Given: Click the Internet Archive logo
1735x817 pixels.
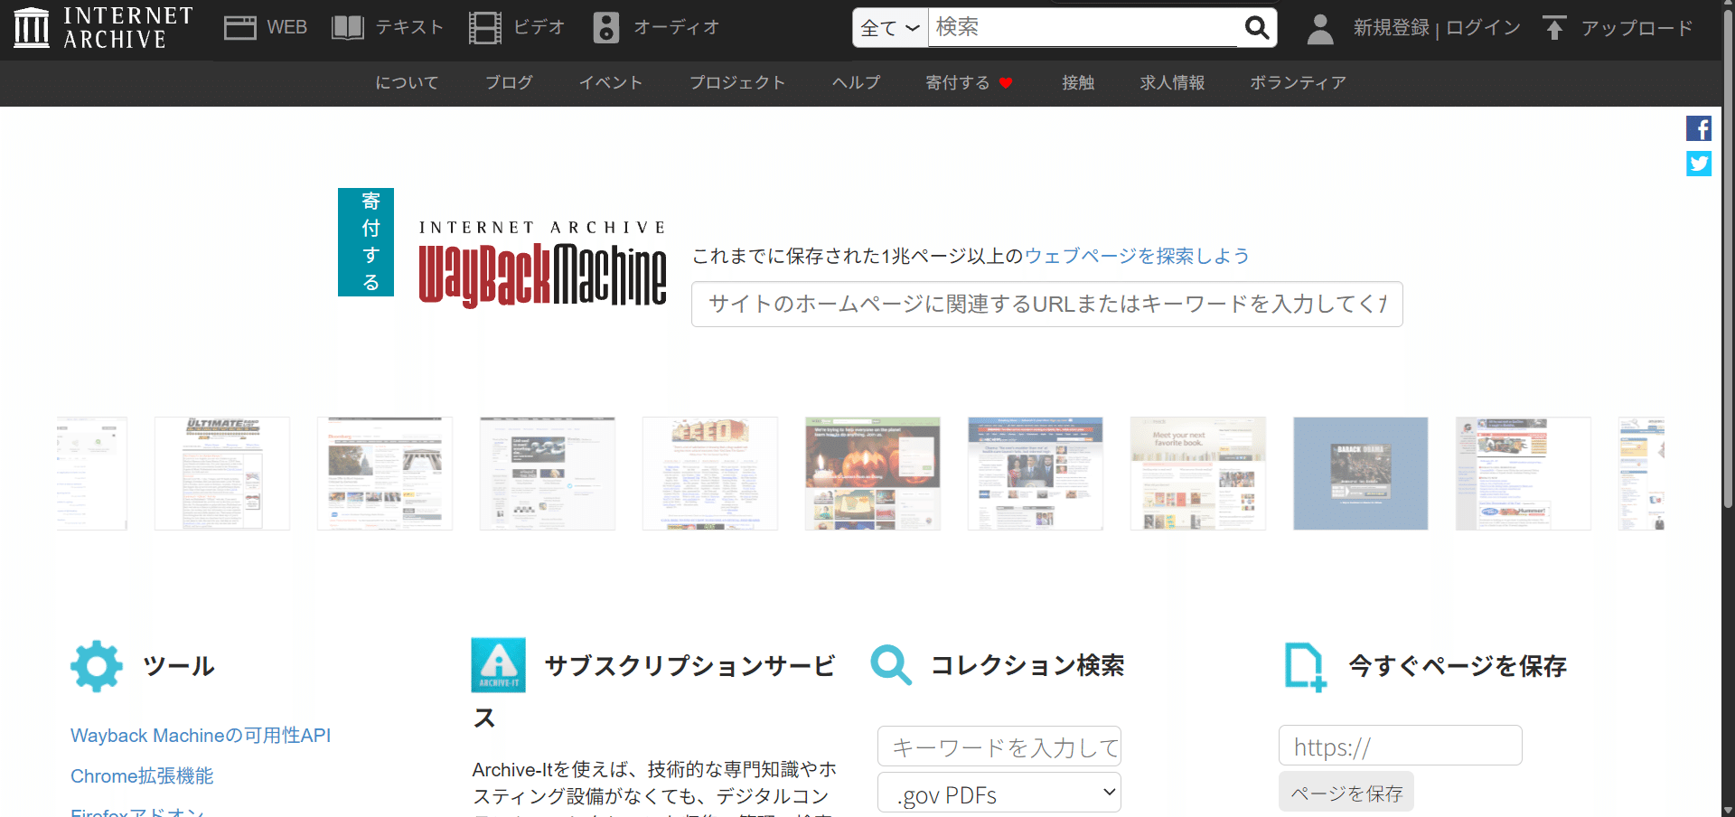Looking at the screenshot, I should tap(103, 27).
